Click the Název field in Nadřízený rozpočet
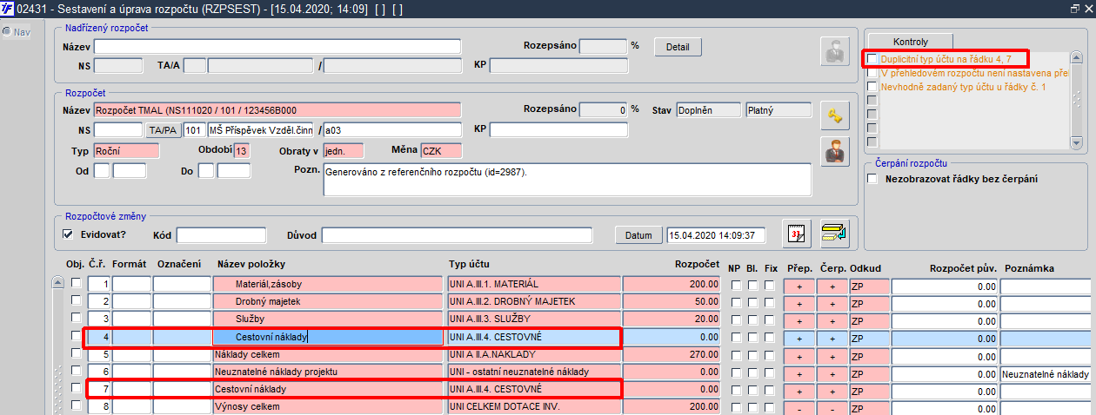 tap(277, 46)
